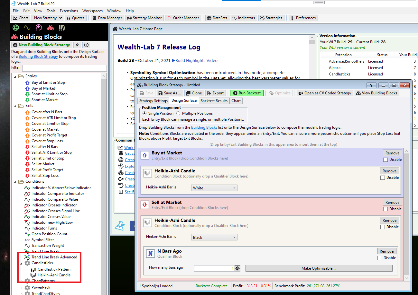Export the building block strategy
The image size is (418, 295).
[215, 93]
